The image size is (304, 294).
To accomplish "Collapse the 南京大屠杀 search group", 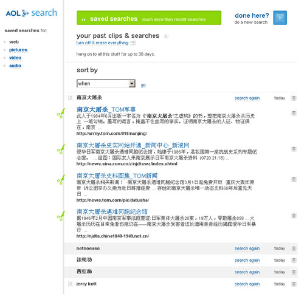I will (x=71, y=98).
